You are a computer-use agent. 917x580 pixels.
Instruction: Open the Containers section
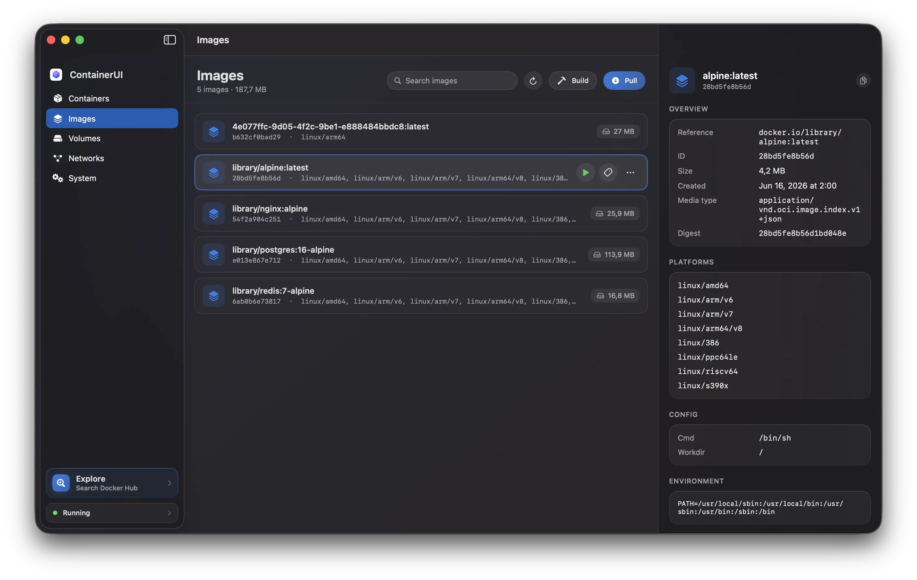112,99
